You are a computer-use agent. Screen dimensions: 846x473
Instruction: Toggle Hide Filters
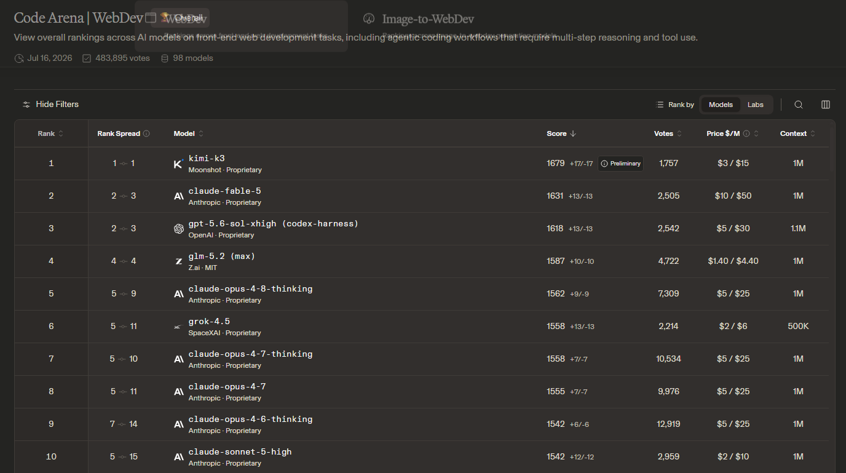tap(50, 105)
